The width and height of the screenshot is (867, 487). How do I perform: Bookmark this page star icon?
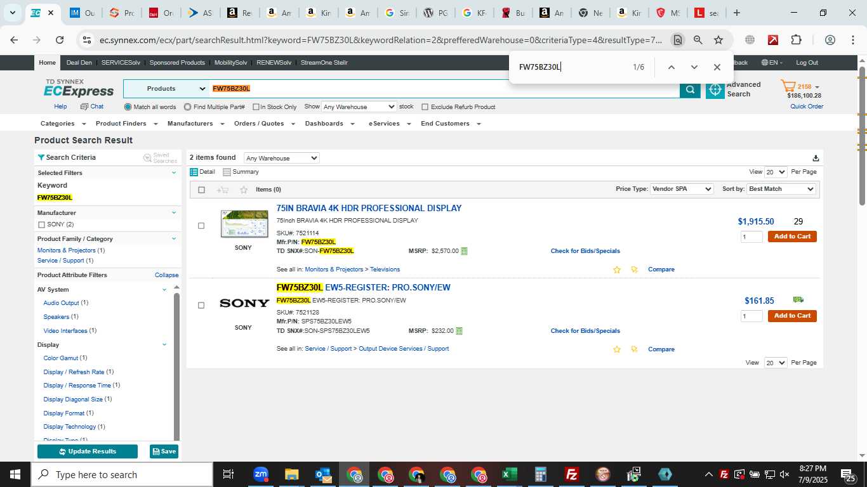point(718,40)
